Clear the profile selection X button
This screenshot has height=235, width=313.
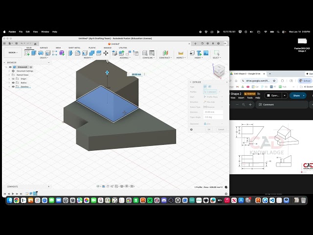tap(220, 92)
